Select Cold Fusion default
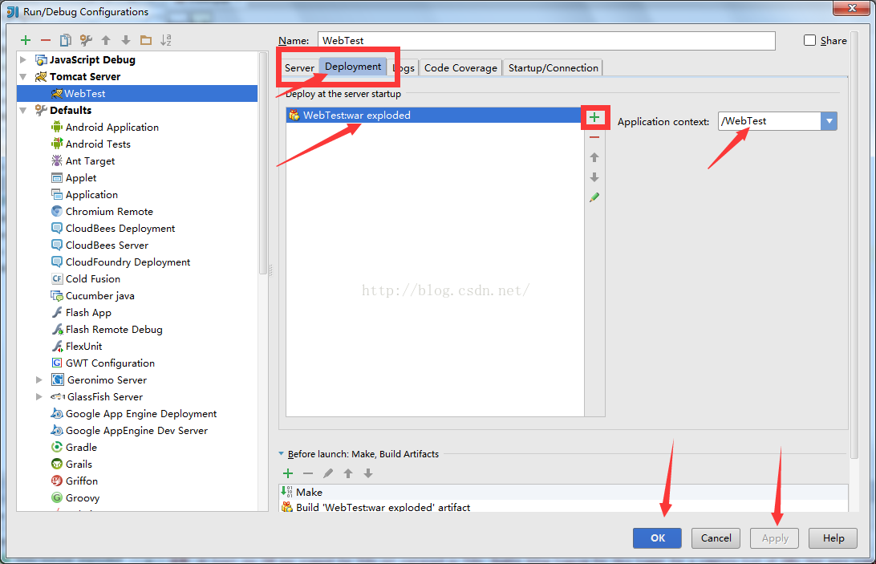876x564 pixels. (86, 279)
